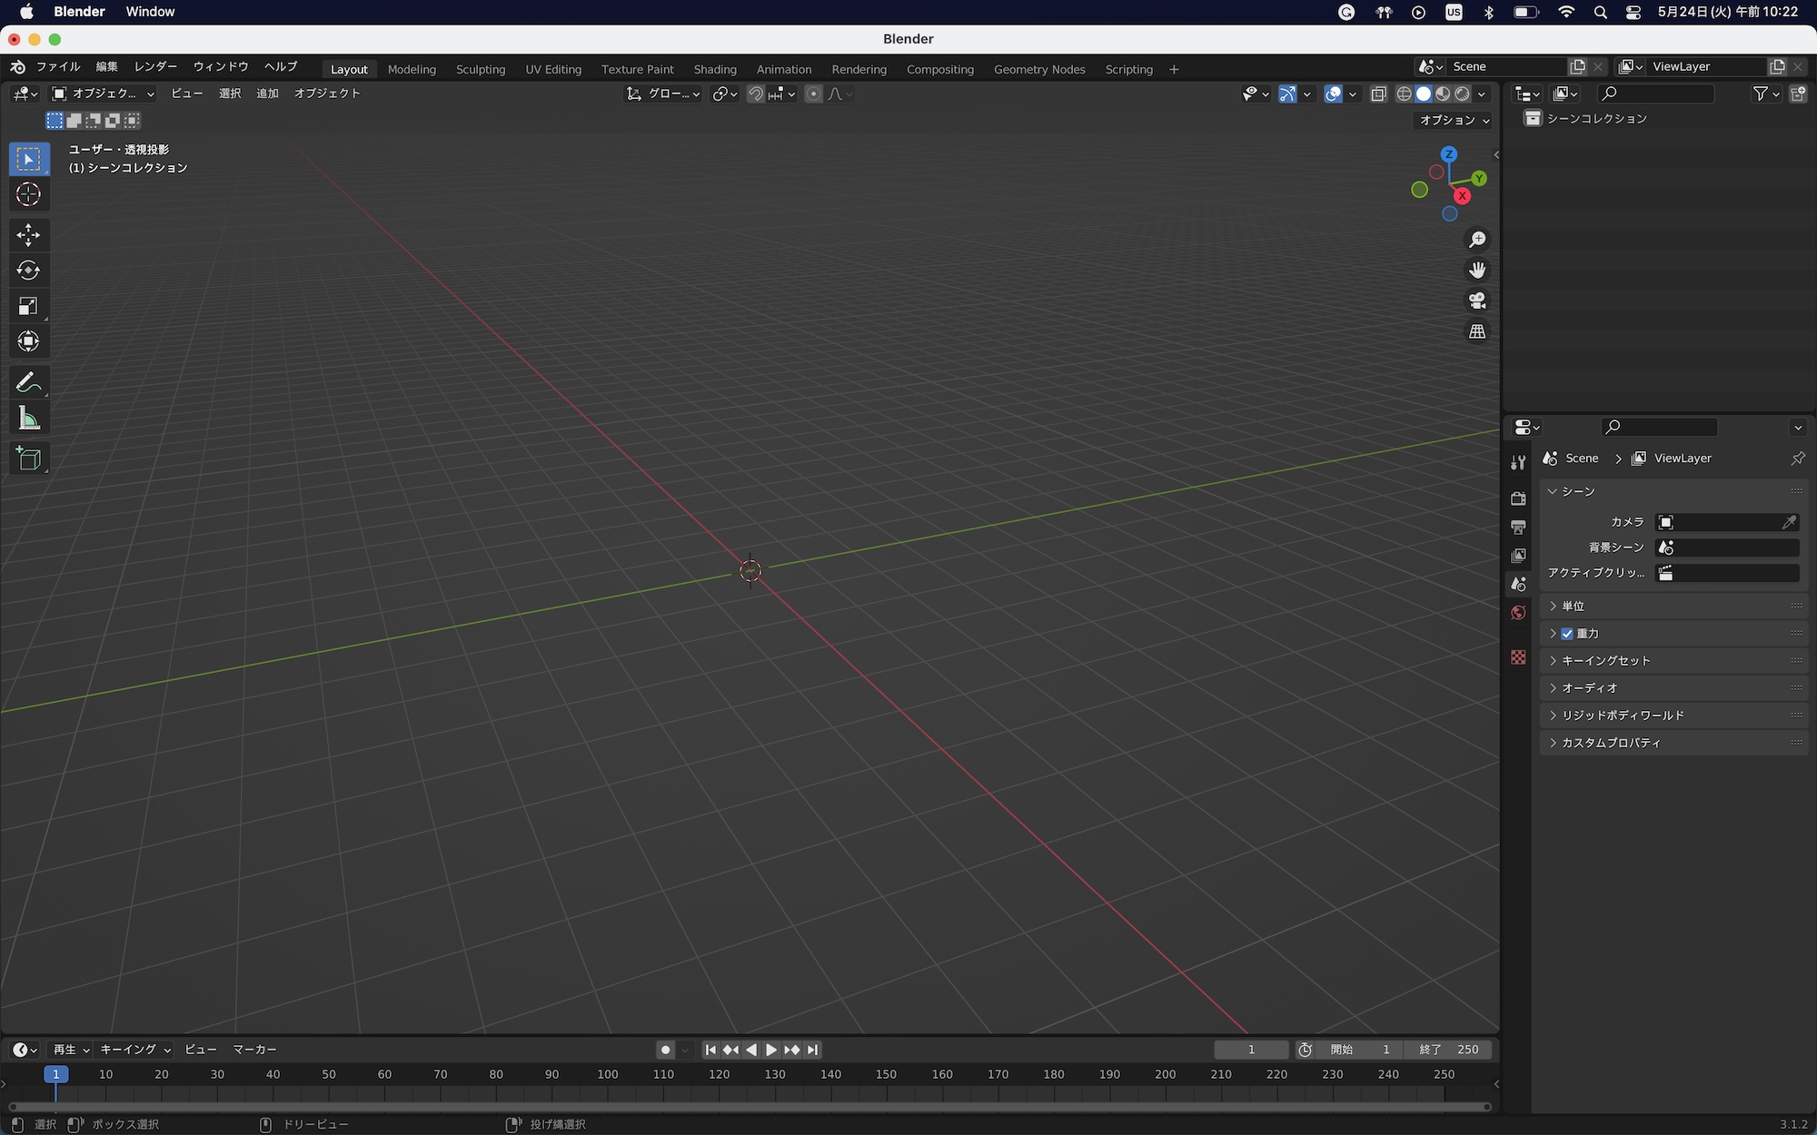The image size is (1817, 1135).
Task: Select the Measure tool
Action: (x=28, y=419)
